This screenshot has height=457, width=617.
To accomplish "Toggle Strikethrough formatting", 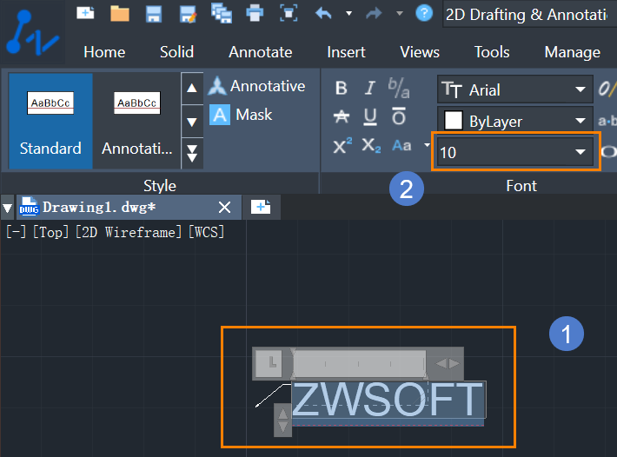I will click(x=342, y=116).
